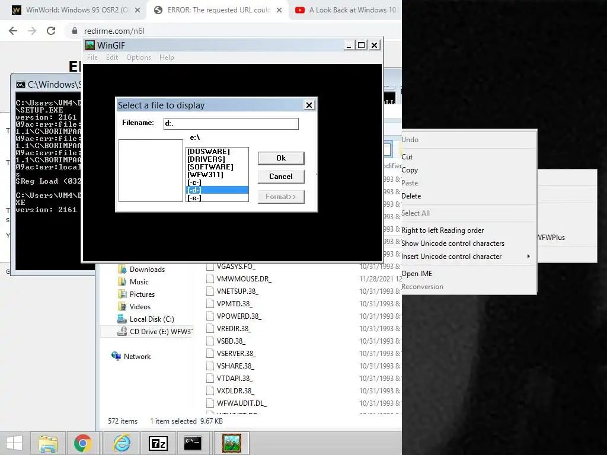Open the WinGIF Options menu

pos(139,57)
